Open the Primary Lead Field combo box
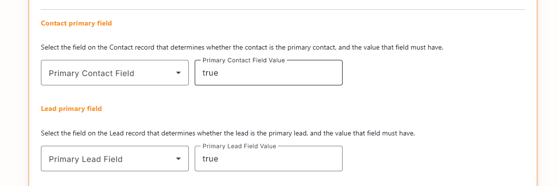558x186 pixels. [114, 159]
